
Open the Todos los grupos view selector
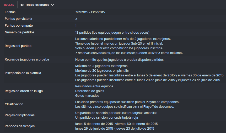click(37, 5)
